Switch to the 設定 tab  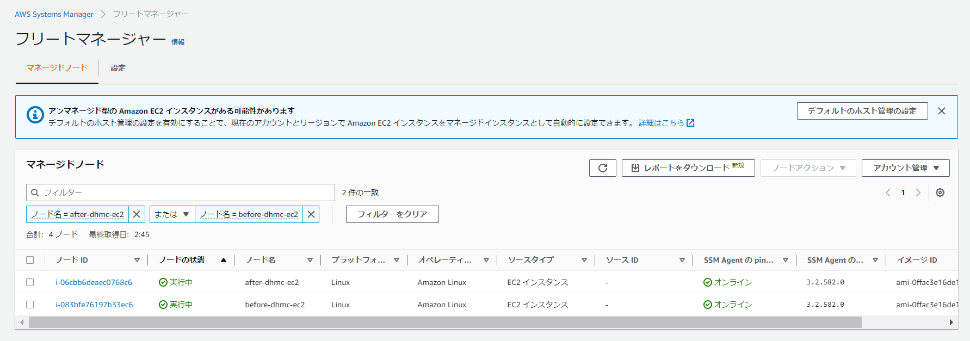[x=118, y=68]
